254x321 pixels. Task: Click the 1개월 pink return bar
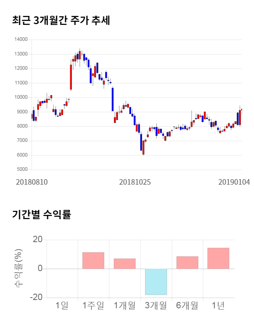pos(124,264)
